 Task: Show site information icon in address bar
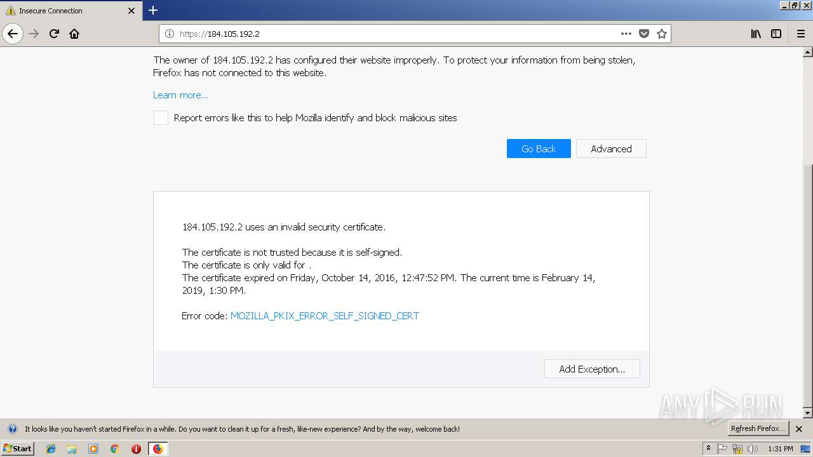170,34
